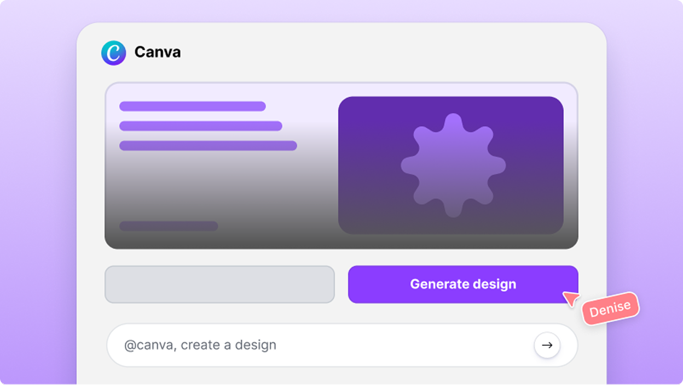Click the small gray placeholder bar in preview
Viewport: 683px width, 385px height.
[169, 226]
